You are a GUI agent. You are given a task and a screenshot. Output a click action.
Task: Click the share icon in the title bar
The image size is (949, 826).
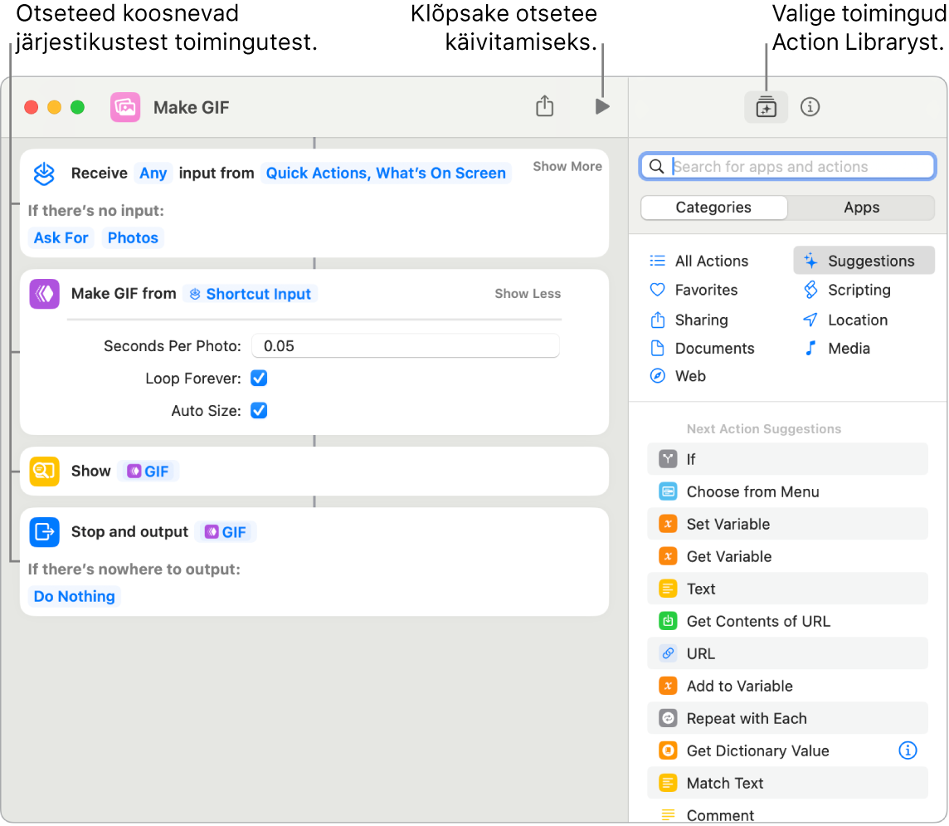[544, 107]
